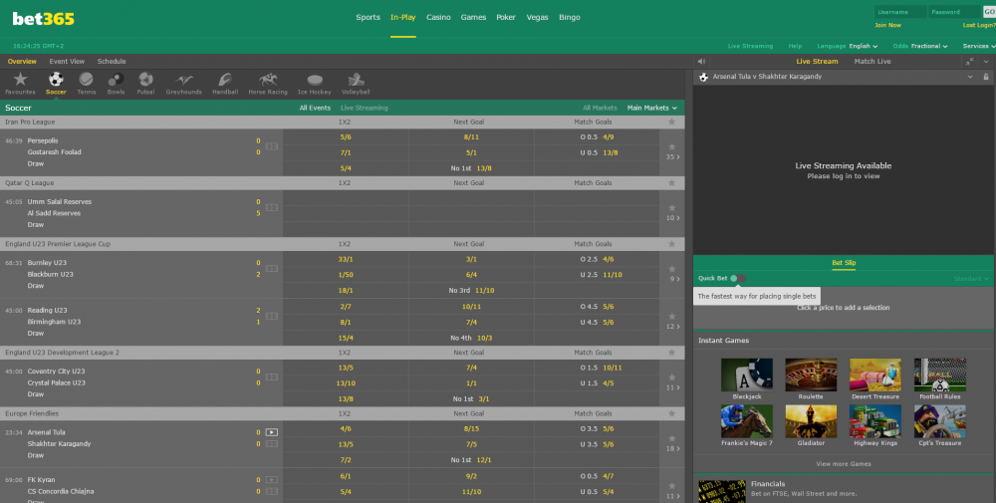Switch to Schedule tab
This screenshot has width=996, height=503.
click(112, 62)
